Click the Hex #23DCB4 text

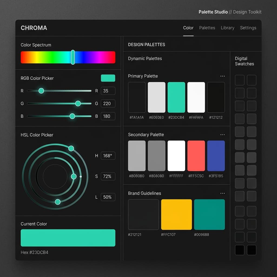pos(34,252)
